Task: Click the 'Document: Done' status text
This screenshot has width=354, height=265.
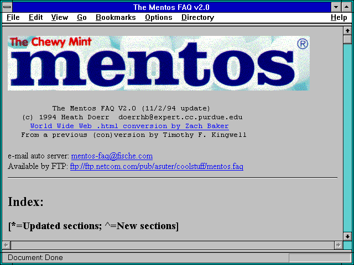Action: point(35,258)
